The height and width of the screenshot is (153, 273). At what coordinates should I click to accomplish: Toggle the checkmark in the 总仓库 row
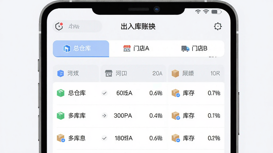[104, 93]
